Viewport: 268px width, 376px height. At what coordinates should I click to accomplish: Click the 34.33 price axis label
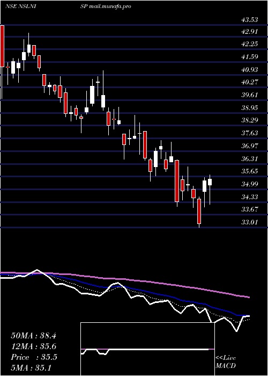pyautogui.click(x=250, y=197)
